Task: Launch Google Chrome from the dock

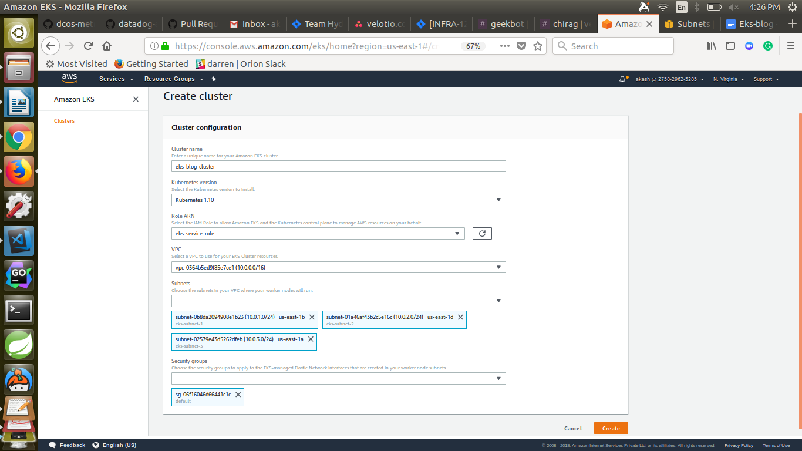Action: (19, 137)
